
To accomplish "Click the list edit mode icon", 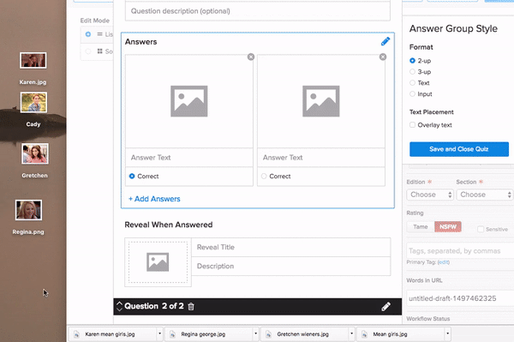I will [x=99, y=34].
